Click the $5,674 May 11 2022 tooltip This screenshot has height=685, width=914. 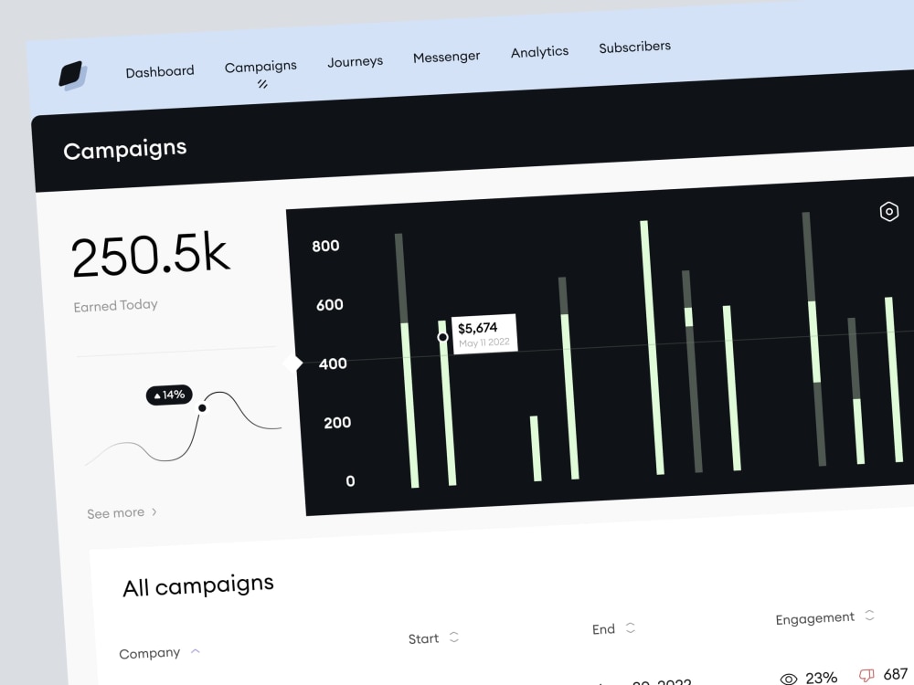click(484, 334)
